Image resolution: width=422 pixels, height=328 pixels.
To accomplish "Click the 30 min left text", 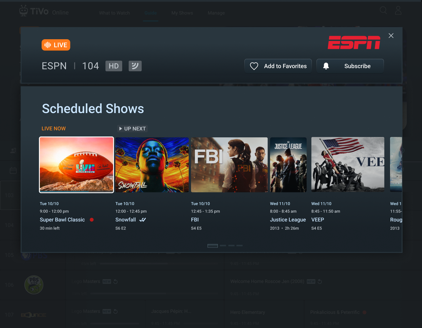I will 50,228.
